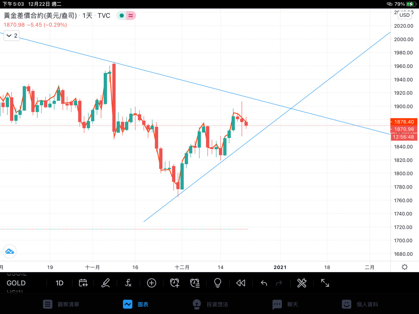Tap the price change −5.45 (−0.29%) text
Viewport: 419px width, 314px height.
[47, 25]
